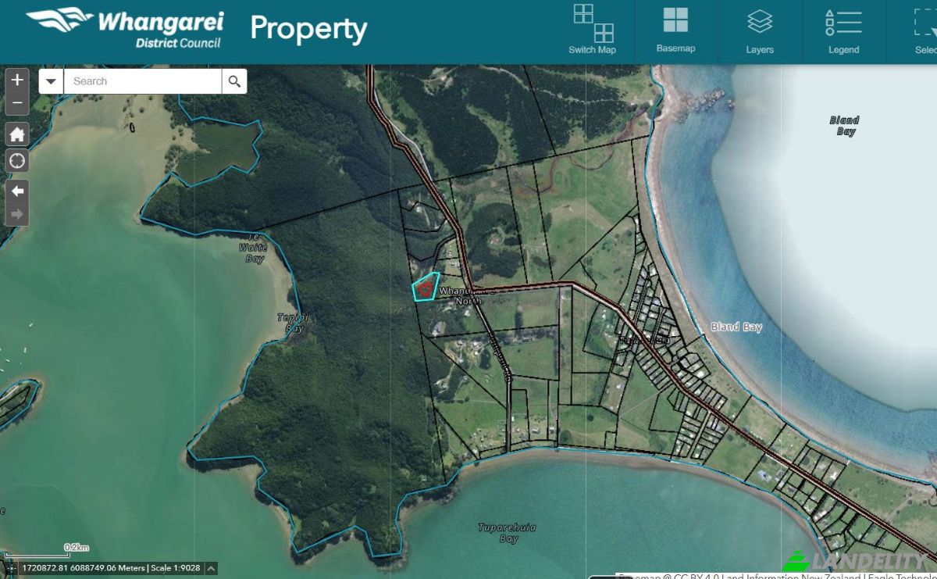Viewport: 937px width, 579px height.
Task: Click the Te Waite Bay map label
Action: pyautogui.click(x=254, y=248)
